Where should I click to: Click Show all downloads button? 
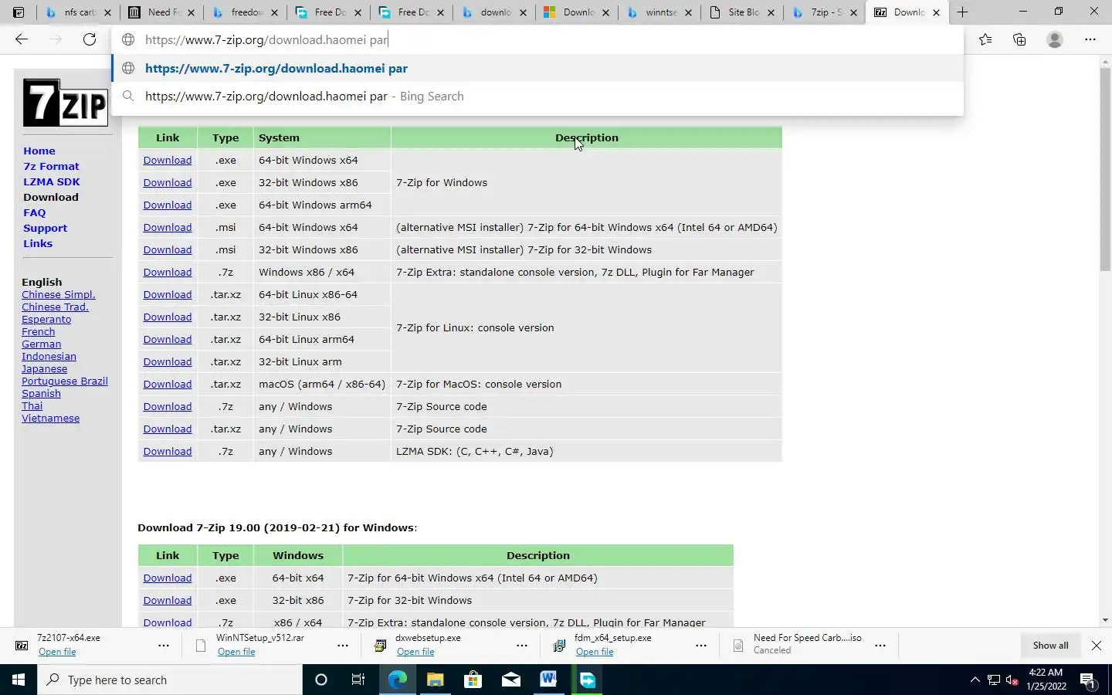tap(1050, 646)
